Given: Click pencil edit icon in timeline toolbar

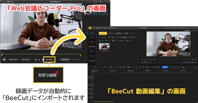Looking at the screenshot, I should 104,67.
